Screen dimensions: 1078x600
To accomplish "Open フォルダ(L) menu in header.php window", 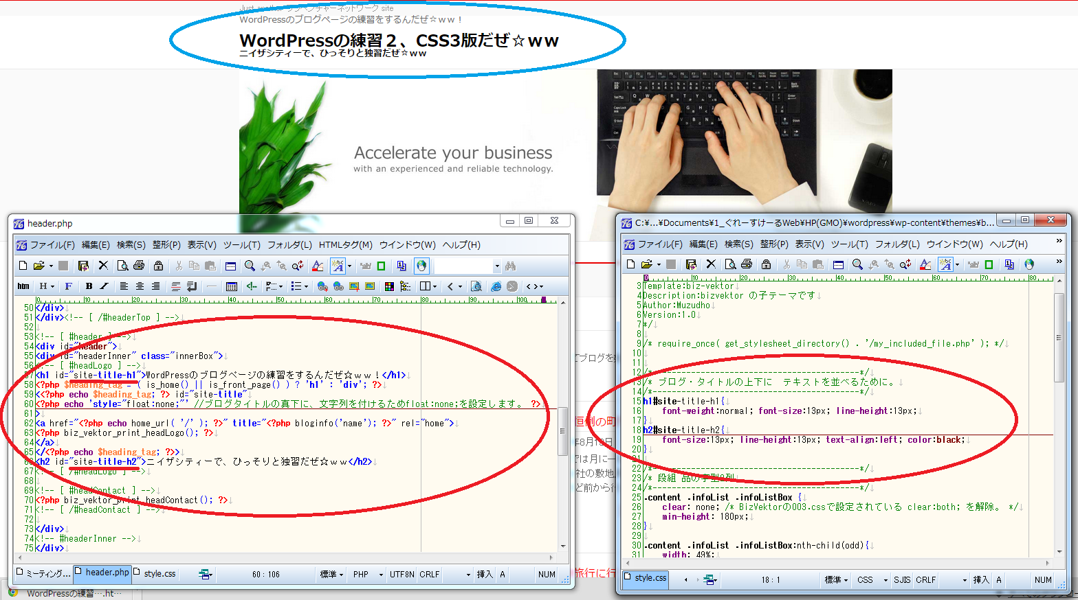I will tap(289, 245).
